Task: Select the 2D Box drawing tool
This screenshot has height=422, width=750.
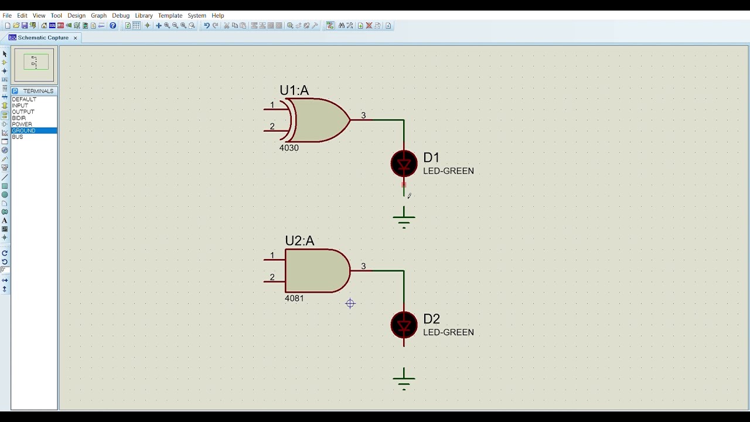Action: [5, 186]
